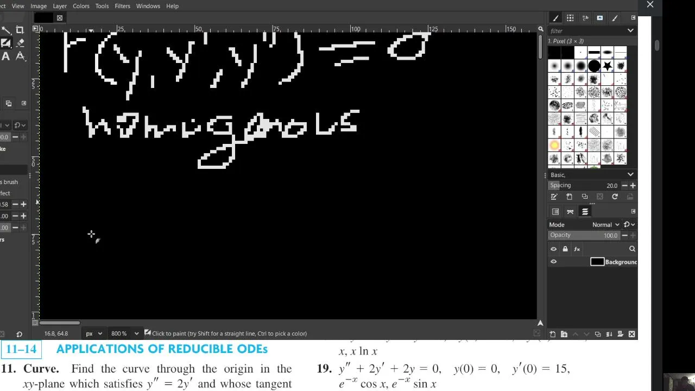Open brushes dock configuration menu

[633, 18]
